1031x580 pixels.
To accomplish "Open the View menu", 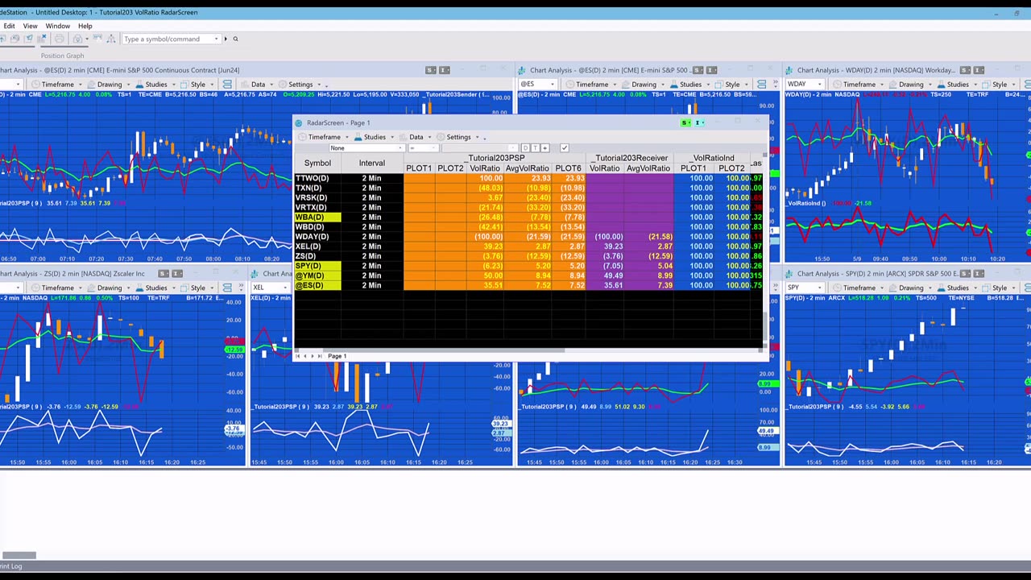I will (x=30, y=26).
